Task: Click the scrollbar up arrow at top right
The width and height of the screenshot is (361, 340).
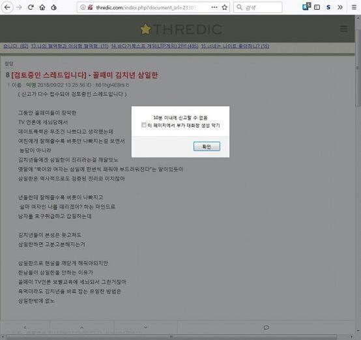Action: tap(358, 18)
